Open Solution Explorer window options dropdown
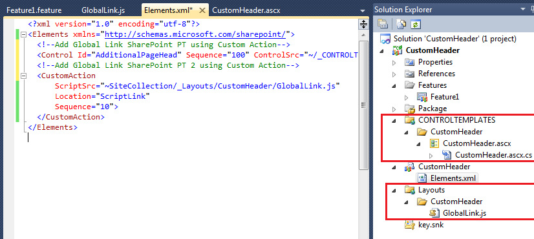The width and height of the screenshot is (534, 239). click(x=523, y=10)
